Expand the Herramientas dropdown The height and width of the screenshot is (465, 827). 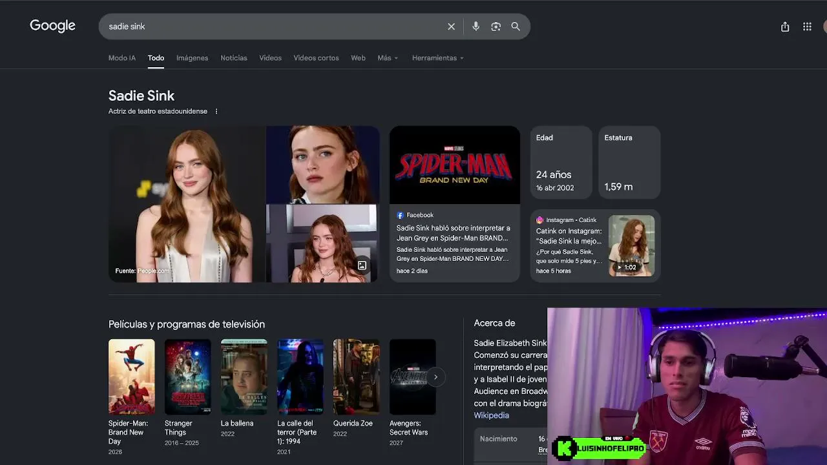click(438, 58)
